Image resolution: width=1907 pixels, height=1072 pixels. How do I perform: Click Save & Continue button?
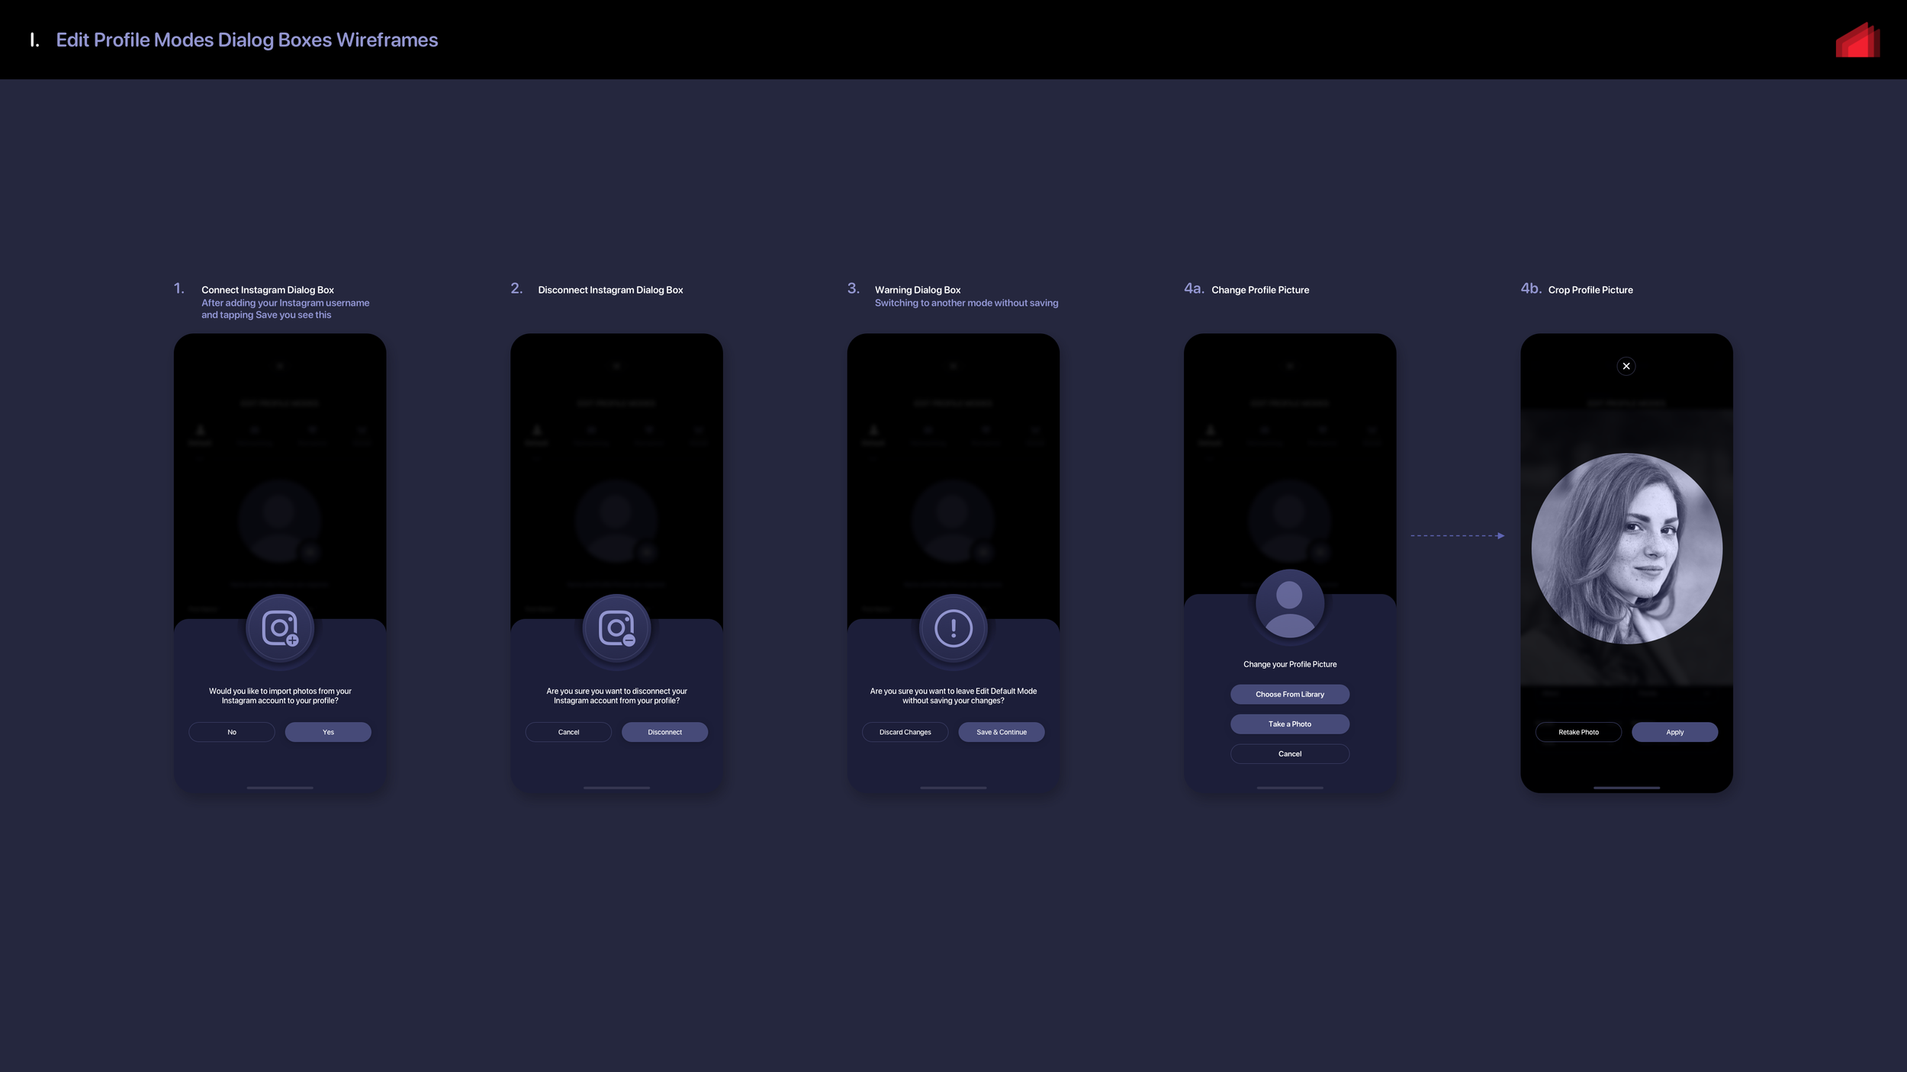point(1001,732)
